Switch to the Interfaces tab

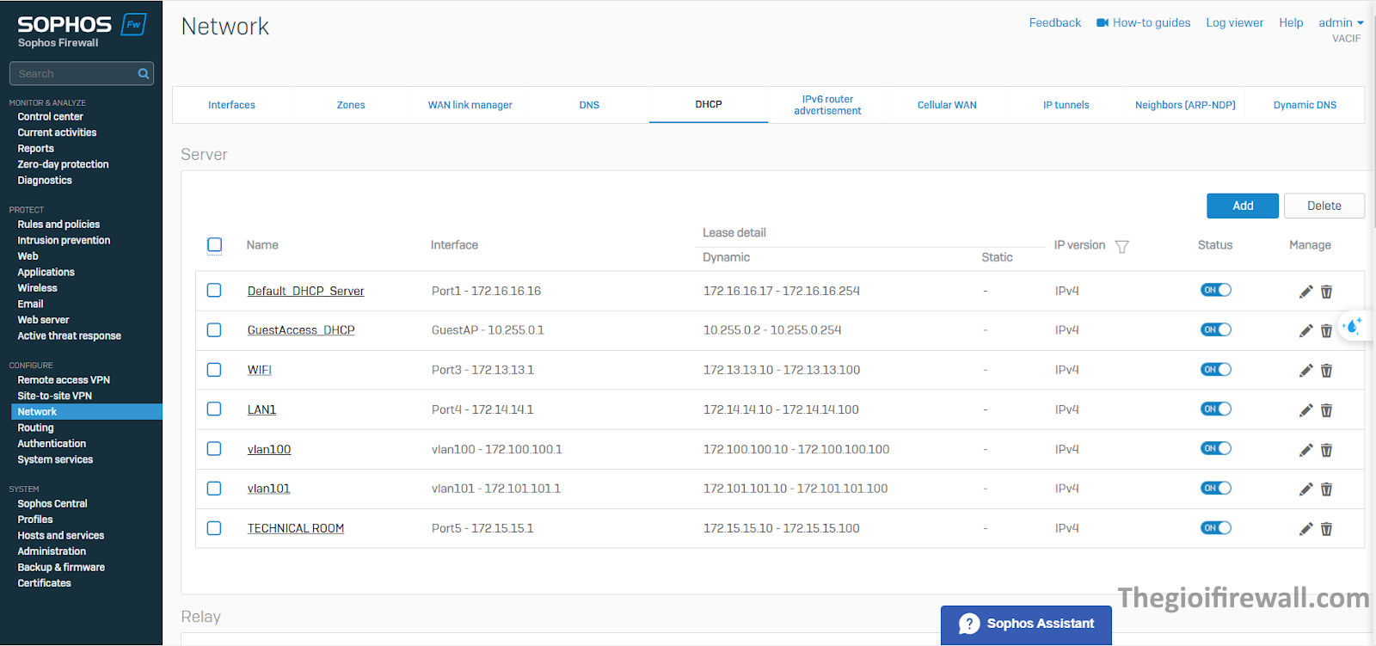231,105
